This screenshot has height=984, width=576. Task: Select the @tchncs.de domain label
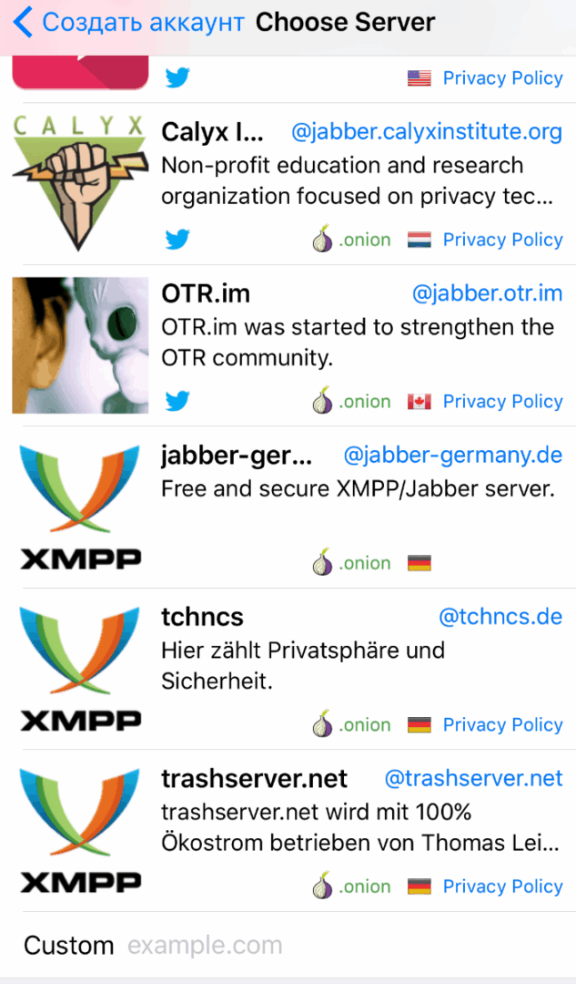[500, 616]
